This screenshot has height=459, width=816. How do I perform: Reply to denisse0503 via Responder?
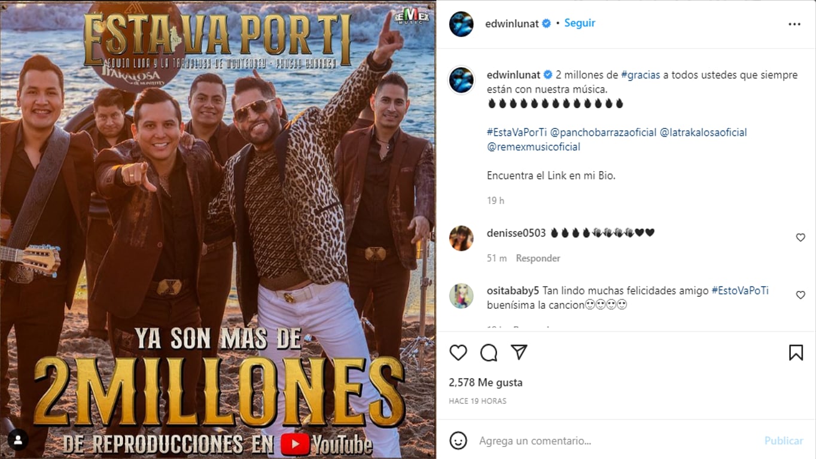click(538, 258)
